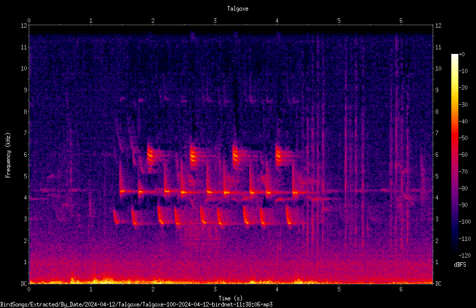Pick the red region of color scale near -50
This screenshot has height=308, width=476.
click(454, 138)
